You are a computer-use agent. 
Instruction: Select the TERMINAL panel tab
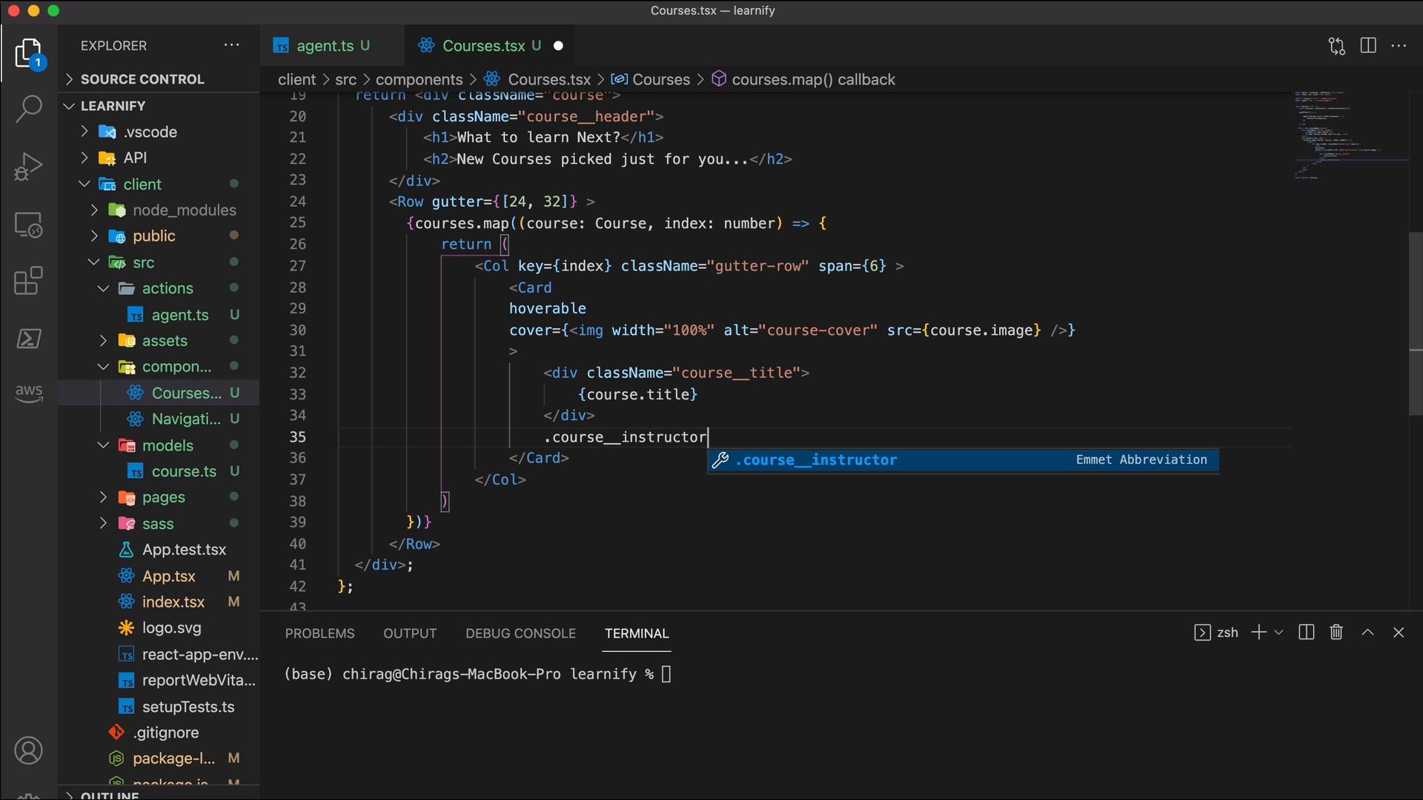click(637, 633)
